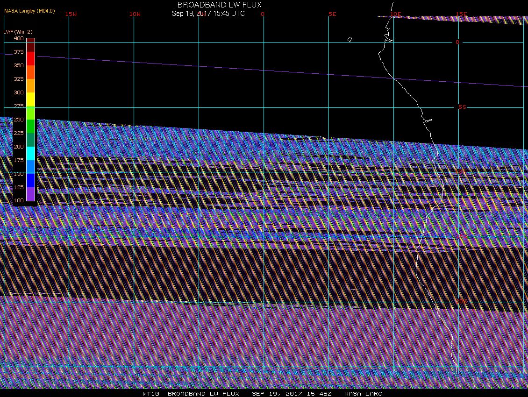Click the dark blue 125–150 legend band
The width and height of the screenshot is (528, 397).
click(30, 180)
